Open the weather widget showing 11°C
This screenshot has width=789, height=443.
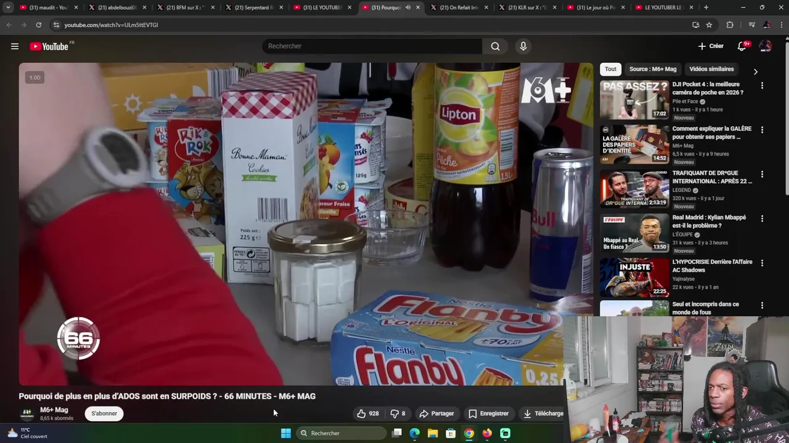27,433
